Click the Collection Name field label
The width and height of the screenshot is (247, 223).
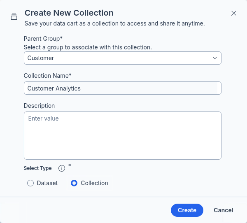tap(47, 76)
